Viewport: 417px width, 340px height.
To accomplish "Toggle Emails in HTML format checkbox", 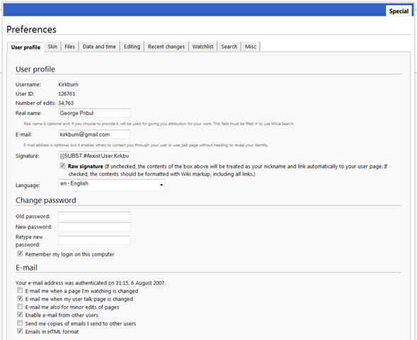I will 20,331.
